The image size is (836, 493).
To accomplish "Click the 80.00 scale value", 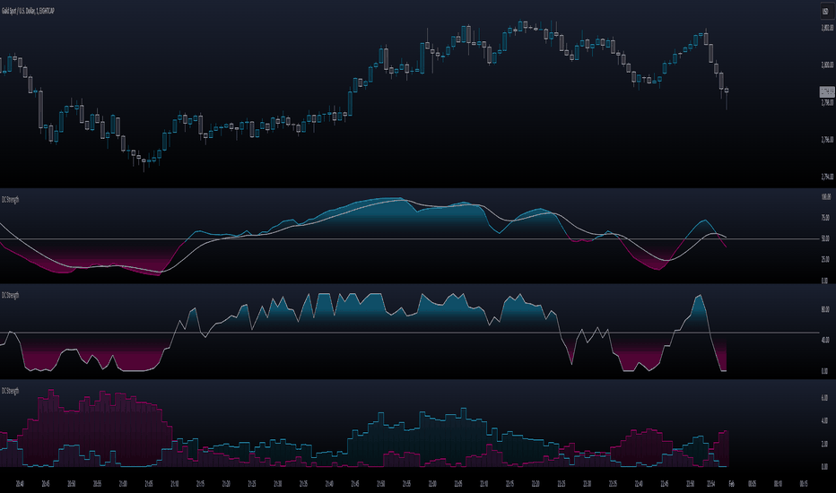I will 825,309.
